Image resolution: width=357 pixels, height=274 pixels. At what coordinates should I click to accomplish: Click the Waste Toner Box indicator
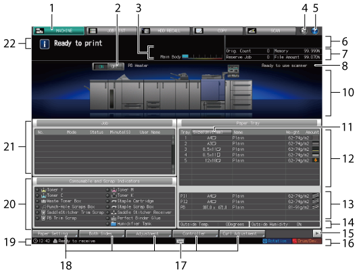tap(59, 201)
